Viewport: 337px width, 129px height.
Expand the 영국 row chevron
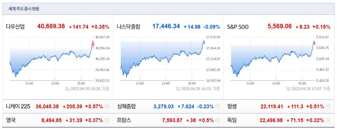107,120
